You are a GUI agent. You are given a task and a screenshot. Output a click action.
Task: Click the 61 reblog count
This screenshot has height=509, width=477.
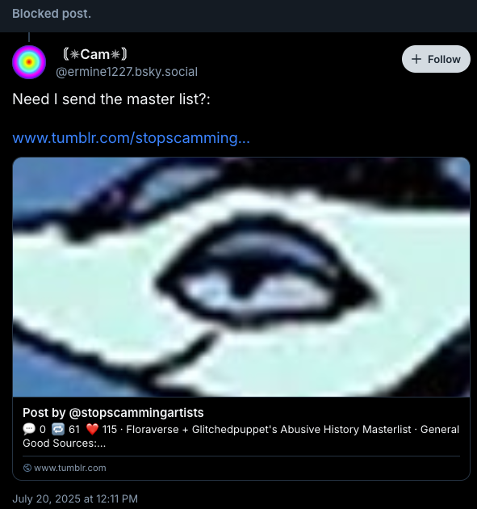[x=74, y=429]
